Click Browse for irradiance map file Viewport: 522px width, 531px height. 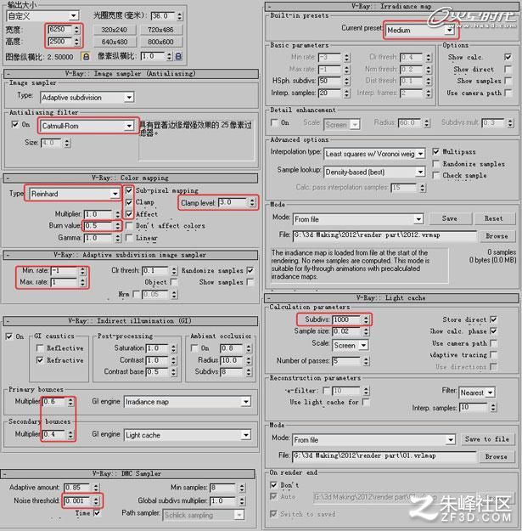coord(497,236)
